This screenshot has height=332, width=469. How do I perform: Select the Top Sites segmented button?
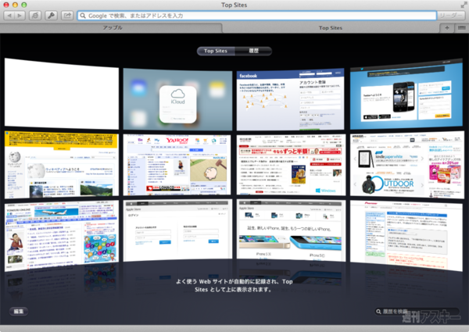point(216,51)
